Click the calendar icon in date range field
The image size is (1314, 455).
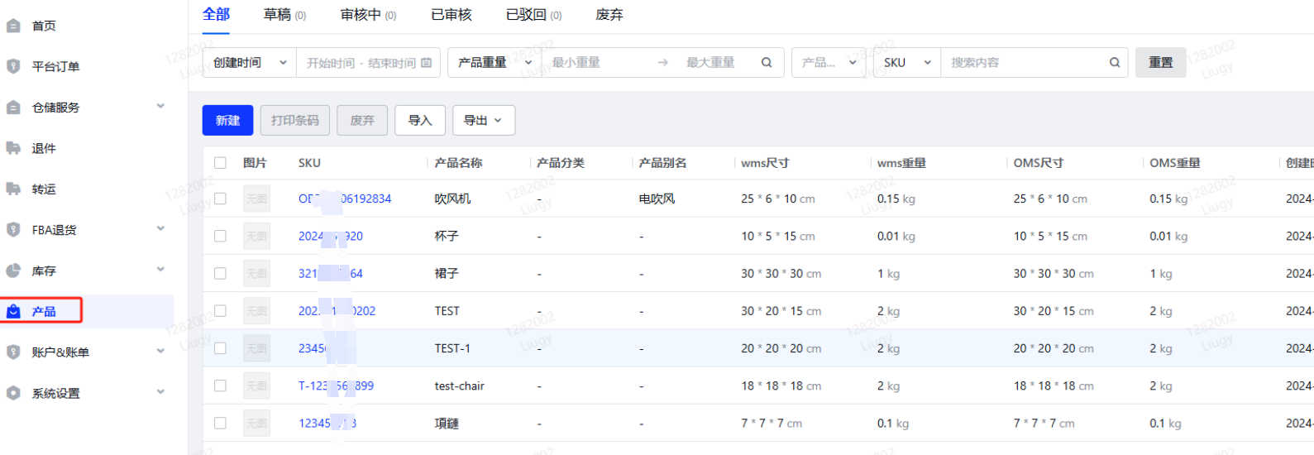[x=426, y=63]
